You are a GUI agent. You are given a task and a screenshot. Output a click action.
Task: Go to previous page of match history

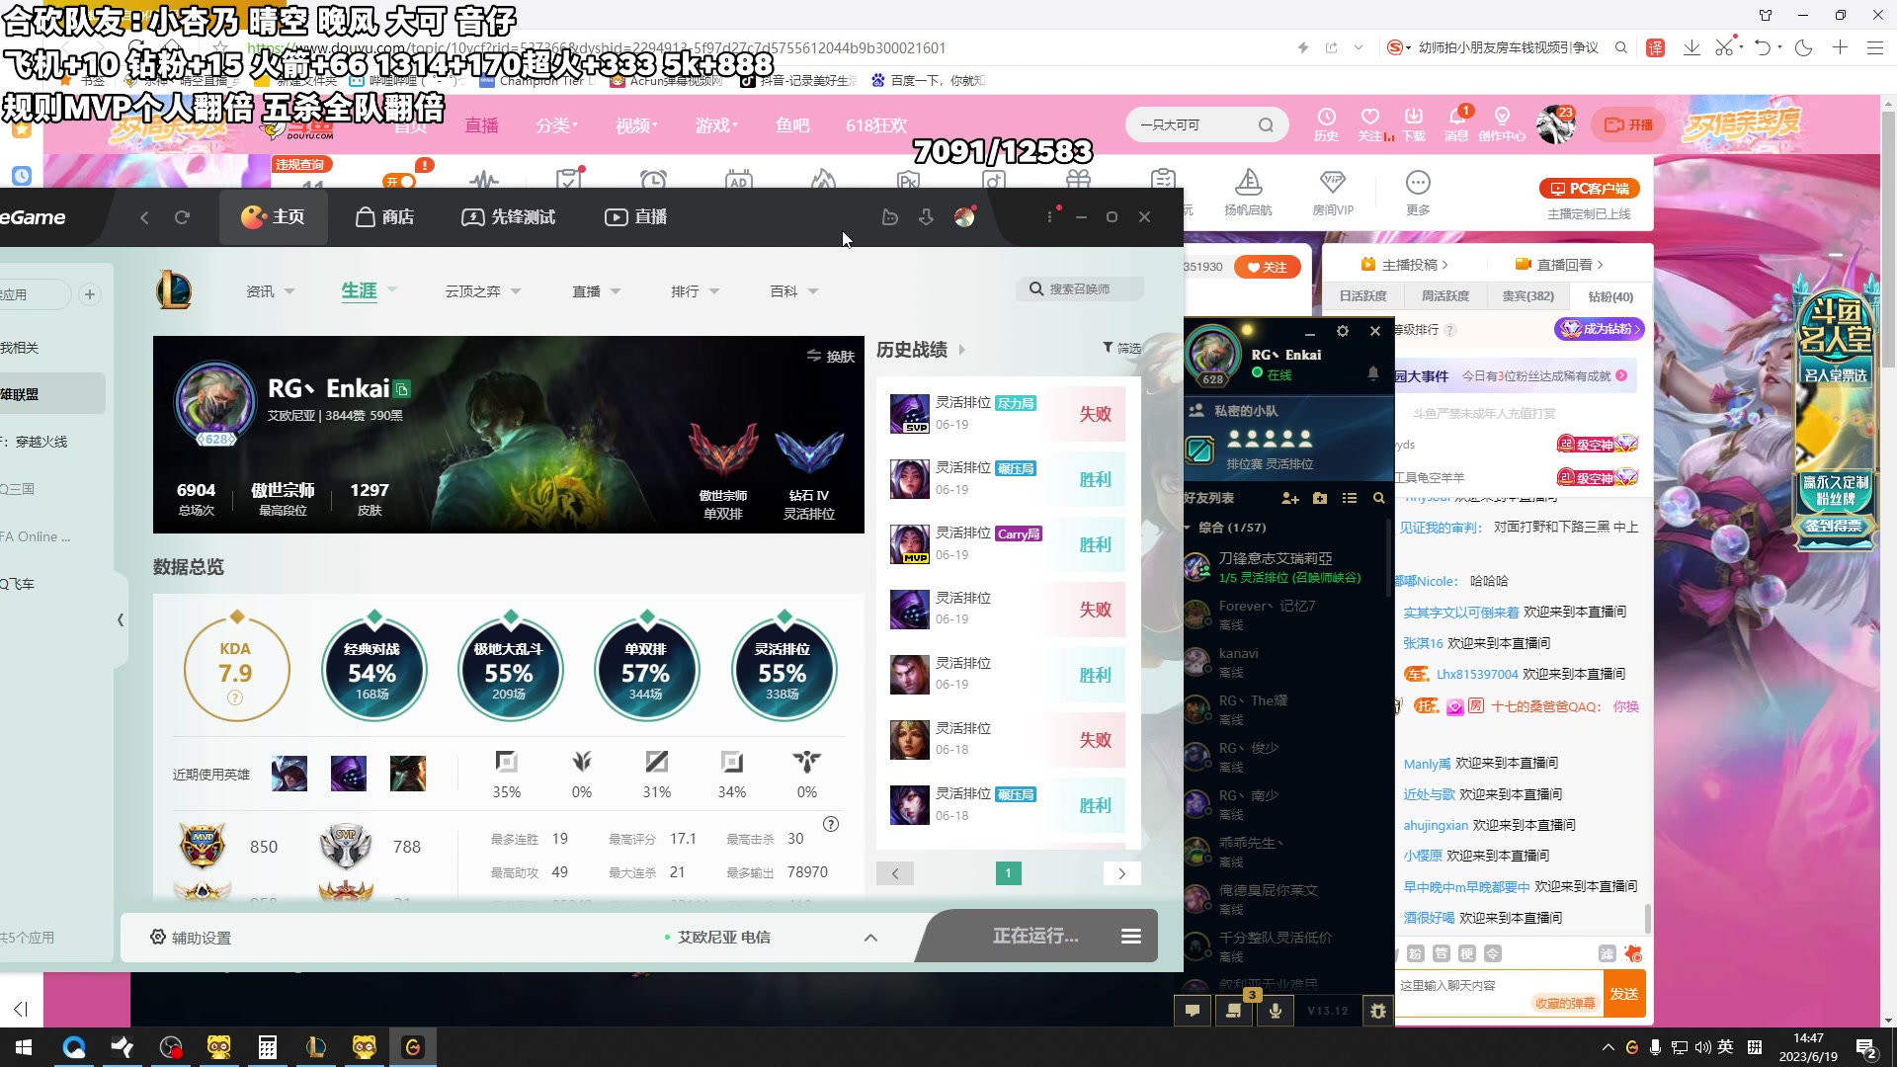[x=895, y=873]
